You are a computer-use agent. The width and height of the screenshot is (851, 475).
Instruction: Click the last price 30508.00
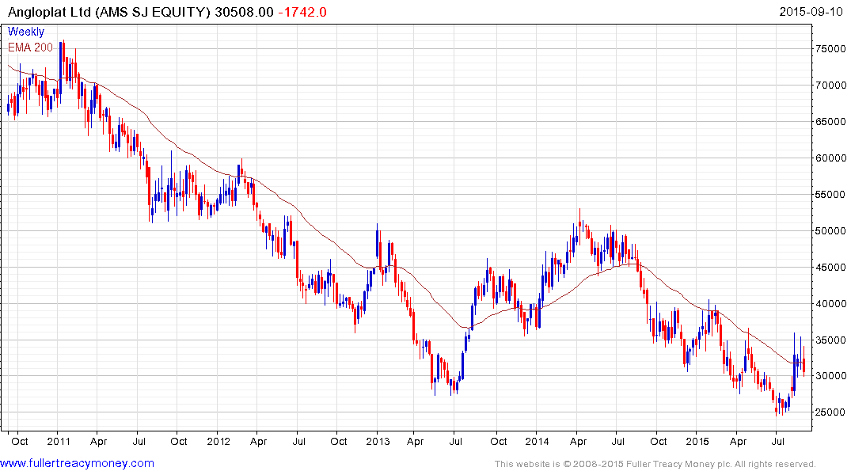(245, 12)
